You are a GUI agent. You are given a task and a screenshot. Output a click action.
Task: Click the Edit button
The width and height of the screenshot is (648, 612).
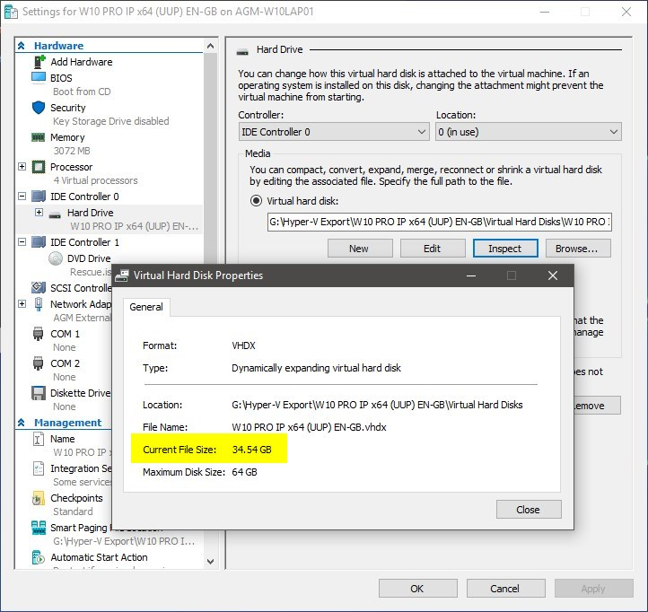coord(433,249)
